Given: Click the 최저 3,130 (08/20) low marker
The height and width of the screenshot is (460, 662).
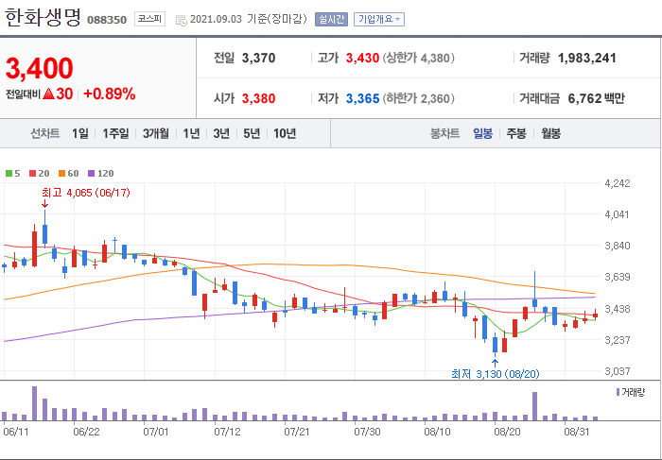Looking at the screenshot, I should 496,373.
